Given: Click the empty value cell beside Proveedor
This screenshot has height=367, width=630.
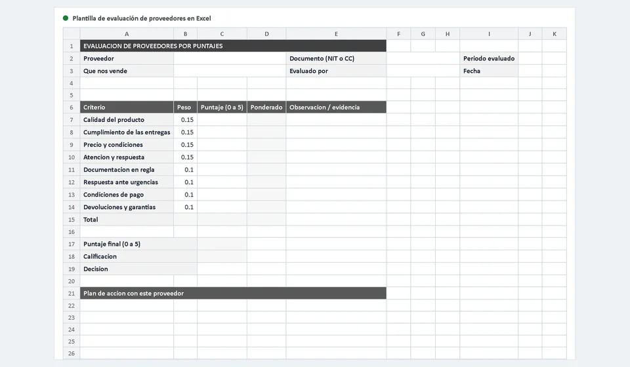Looking at the screenshot, I should [x=230, y=58].
